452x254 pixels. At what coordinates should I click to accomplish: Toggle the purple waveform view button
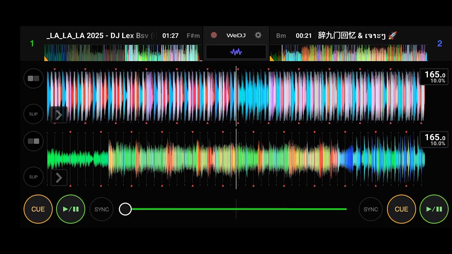click(x=236, y=52)
